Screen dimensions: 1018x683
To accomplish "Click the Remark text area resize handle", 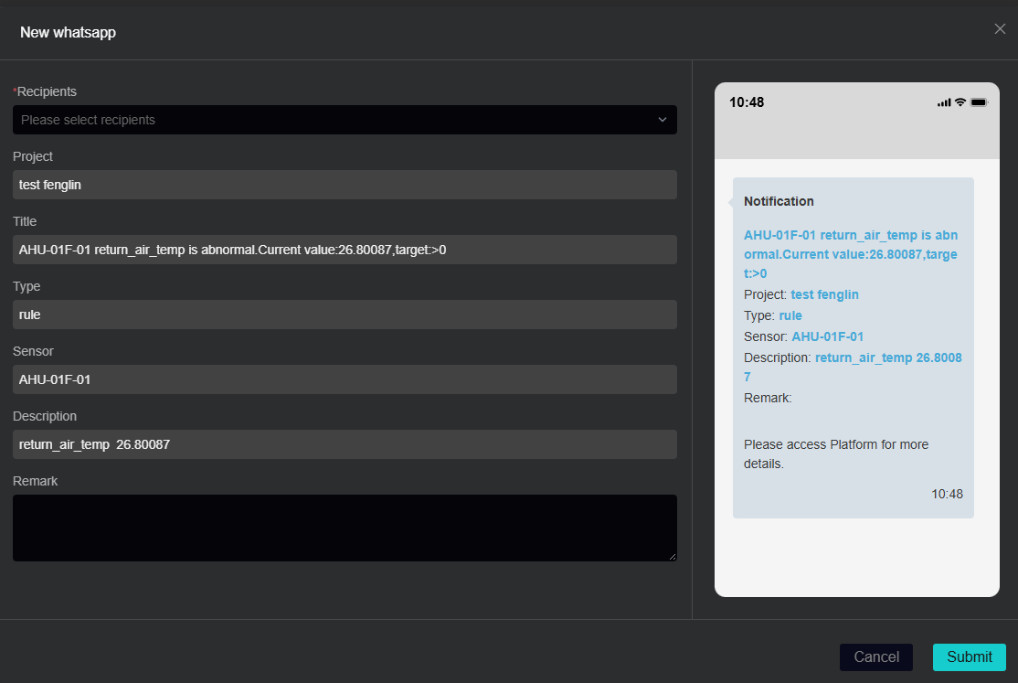I will 673,556.
